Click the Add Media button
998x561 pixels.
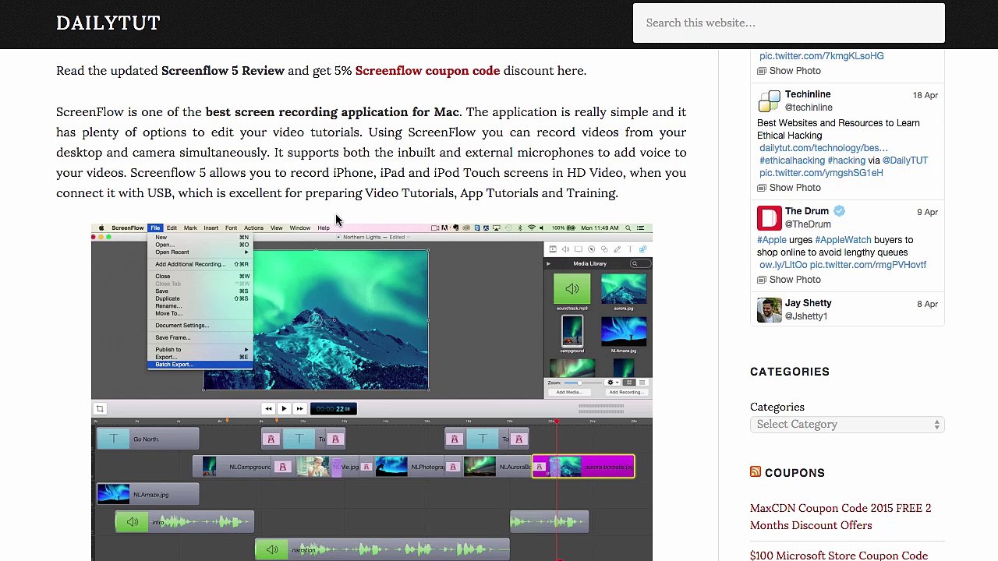568,392
